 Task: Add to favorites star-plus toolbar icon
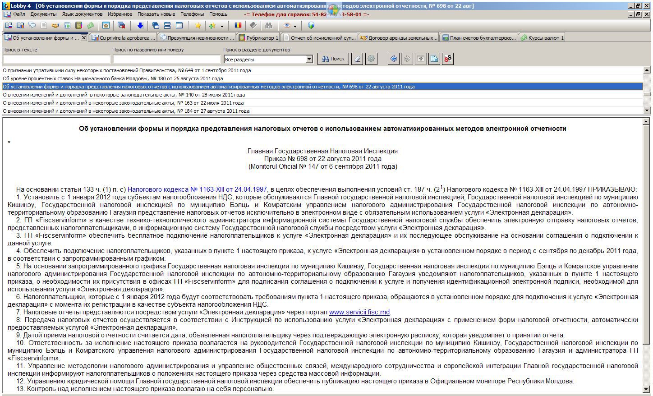212,26
